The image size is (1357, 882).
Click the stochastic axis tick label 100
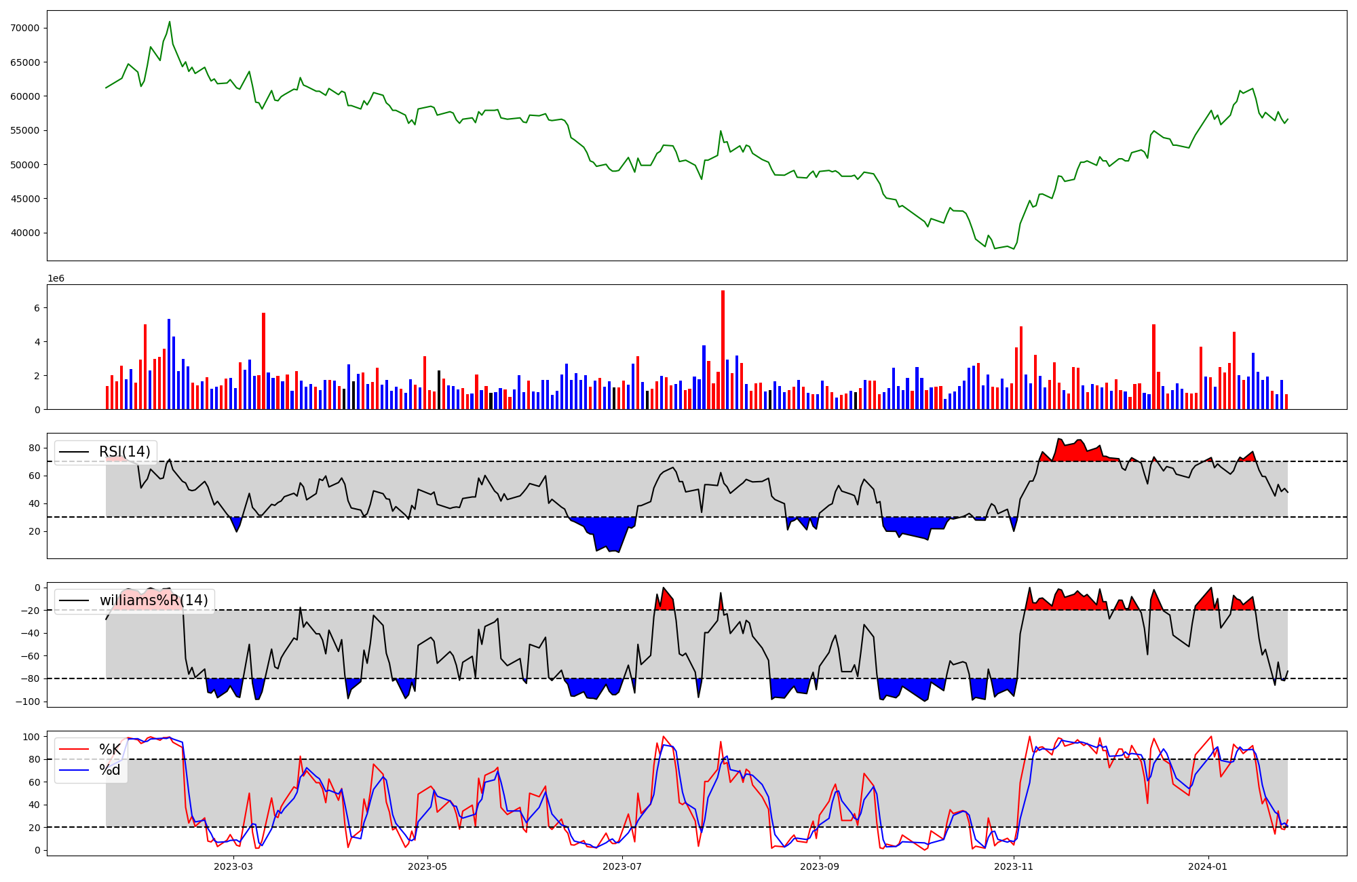coord(31,737)
